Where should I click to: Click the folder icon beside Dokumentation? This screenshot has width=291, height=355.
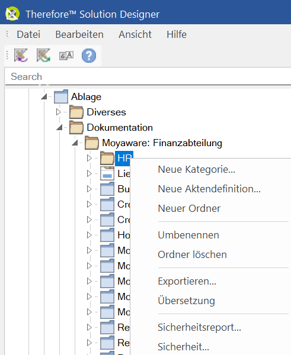point(76,127)
